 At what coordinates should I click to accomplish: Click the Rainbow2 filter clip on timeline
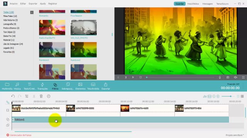click(x=120, y=120)
